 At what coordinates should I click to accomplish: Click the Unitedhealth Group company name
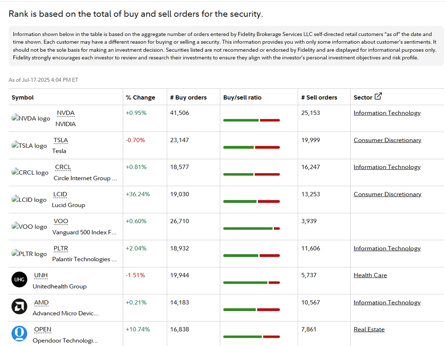coord(59,287)
